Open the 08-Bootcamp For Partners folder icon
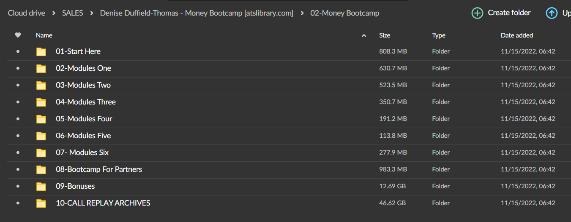The image size is (571, 222). pos(41,170)
